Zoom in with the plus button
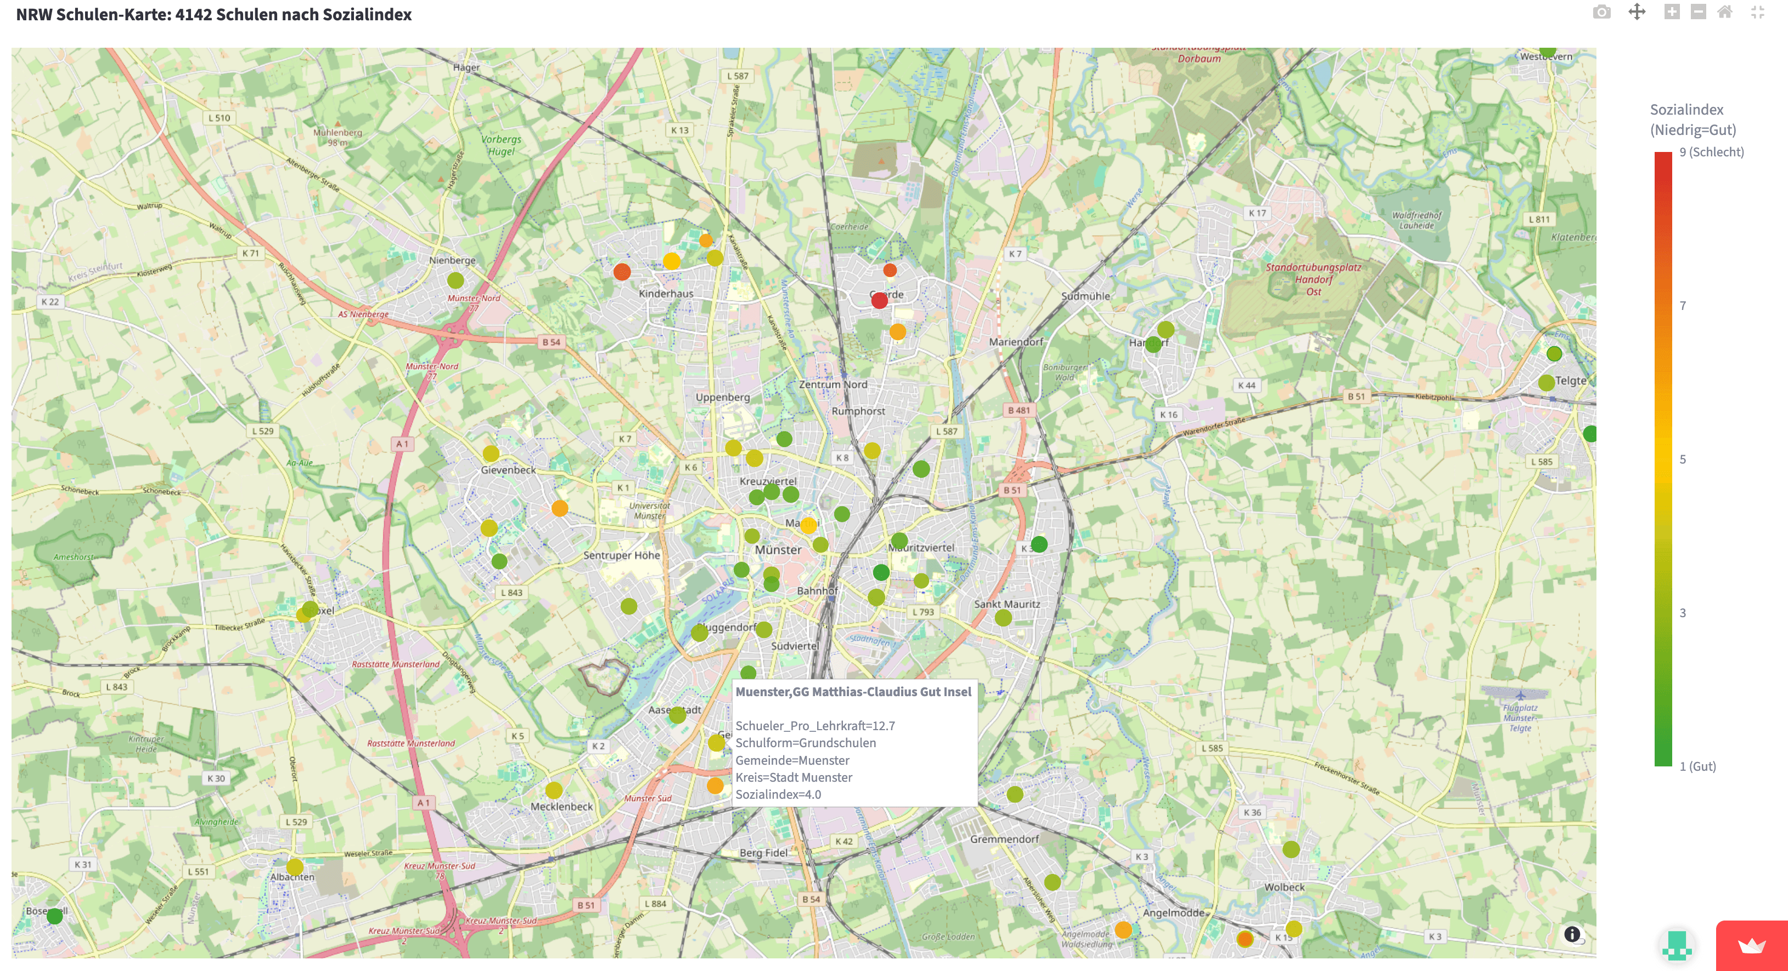The width and height of the screenshot is (1788, 971). point(1672,12)
